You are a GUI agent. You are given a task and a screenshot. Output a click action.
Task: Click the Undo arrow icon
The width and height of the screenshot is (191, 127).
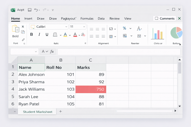click(x=36, y=10)
